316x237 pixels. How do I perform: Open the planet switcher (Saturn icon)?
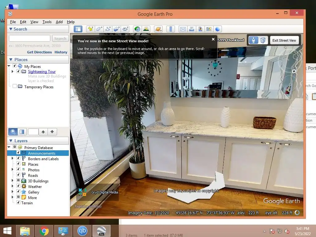158,29
